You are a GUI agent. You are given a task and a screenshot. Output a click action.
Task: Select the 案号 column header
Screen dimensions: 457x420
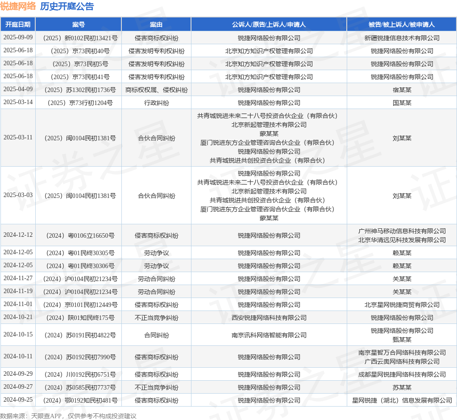[x=79, y=25]
